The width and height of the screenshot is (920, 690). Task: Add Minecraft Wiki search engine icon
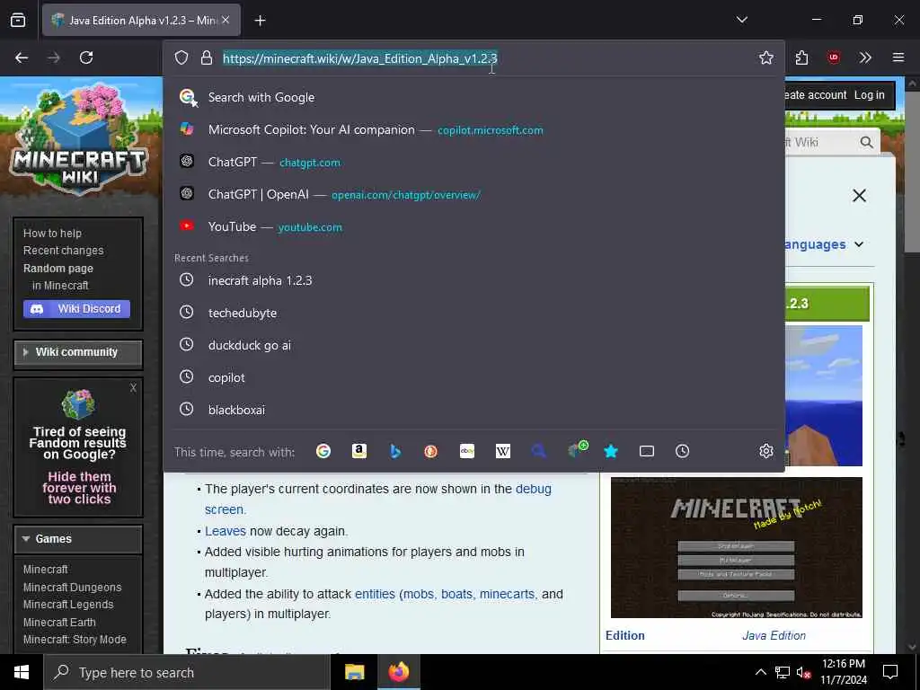pos(578,449)
